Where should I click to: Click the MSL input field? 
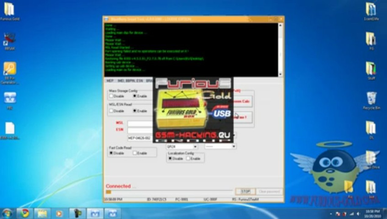[140, 123]
